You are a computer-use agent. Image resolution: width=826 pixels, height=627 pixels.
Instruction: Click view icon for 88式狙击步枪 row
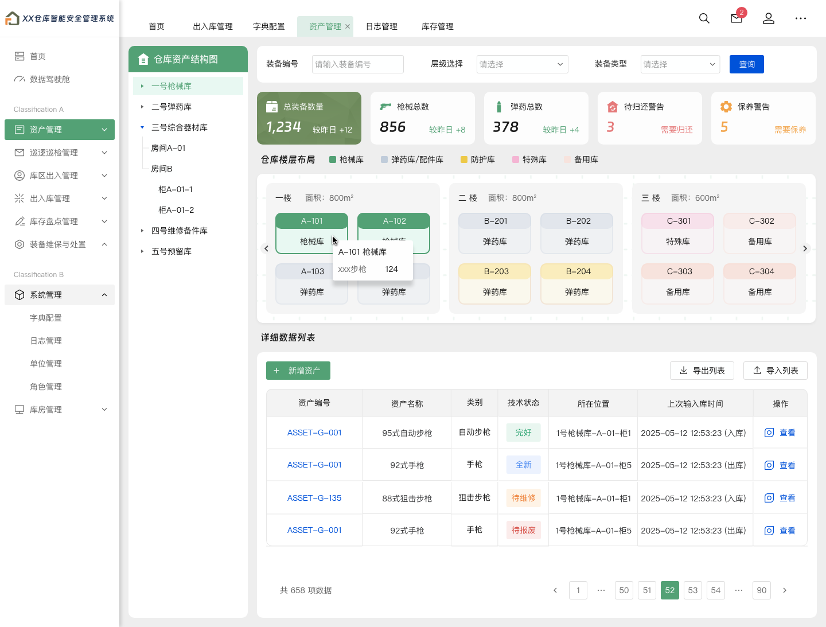pyautogui.click(x=769, y=498)
